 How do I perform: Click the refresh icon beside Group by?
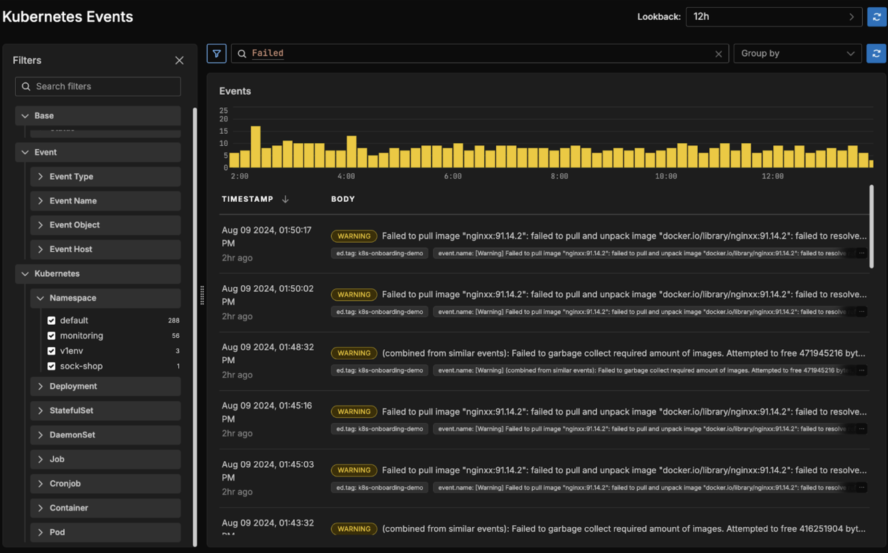tap(876, 53)
